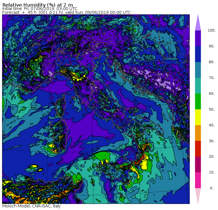This screenshot has height=210, width=218.
Task: Click the '100.' legend label
Action: pos(212,30)
